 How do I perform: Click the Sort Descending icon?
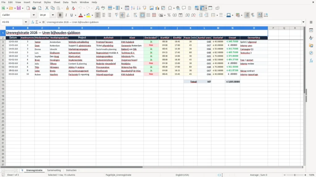click(139, 8)
